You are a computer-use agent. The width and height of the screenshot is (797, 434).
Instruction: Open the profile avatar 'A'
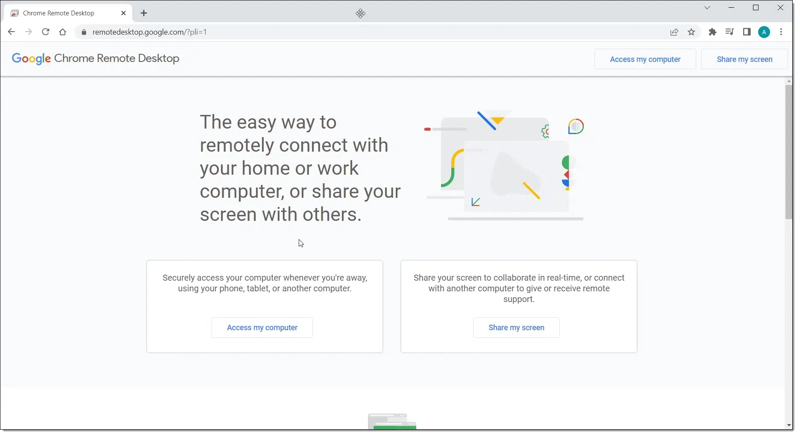764,32
